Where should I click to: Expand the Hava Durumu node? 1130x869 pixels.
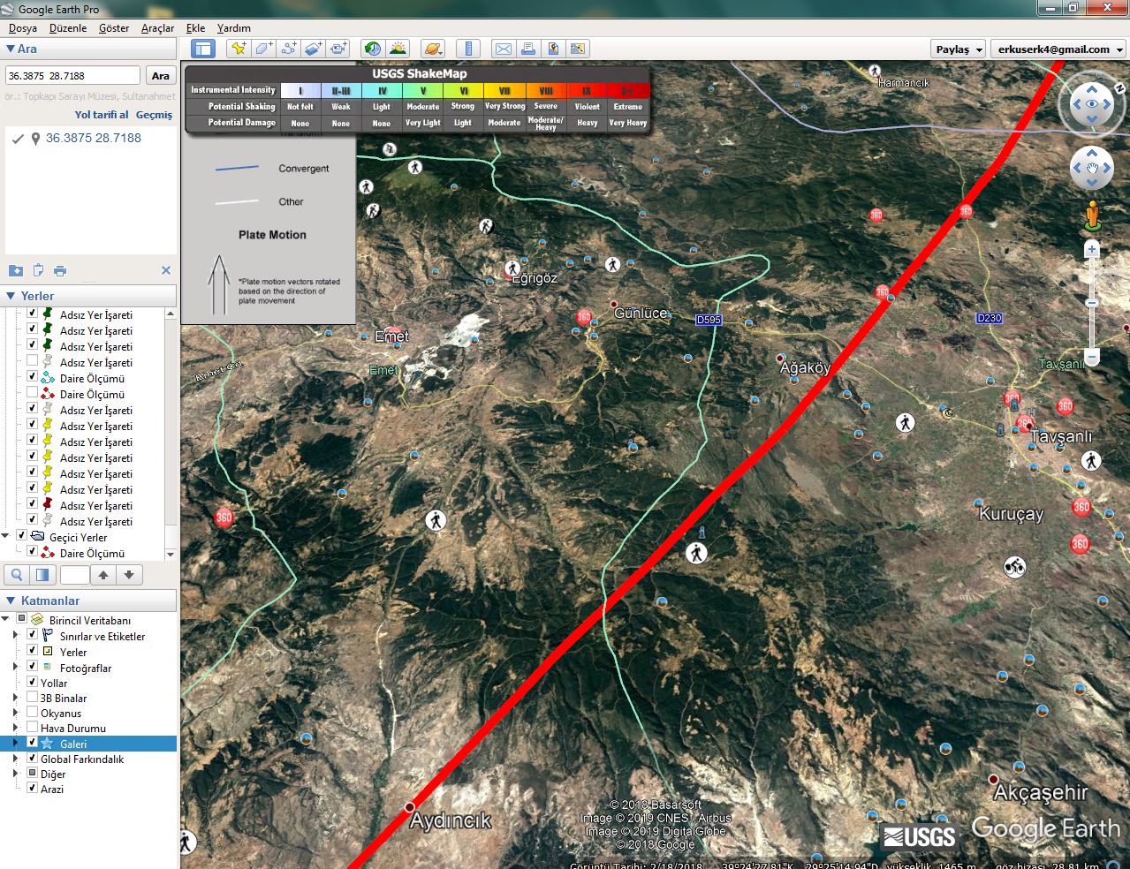click(15, 728)
